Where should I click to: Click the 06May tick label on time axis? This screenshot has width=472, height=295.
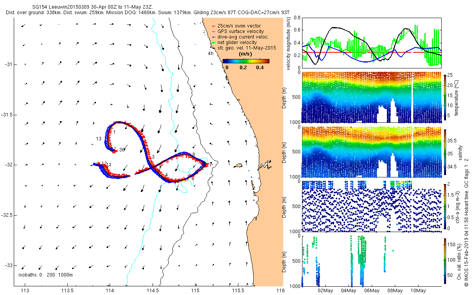click(x=372, y=291)
